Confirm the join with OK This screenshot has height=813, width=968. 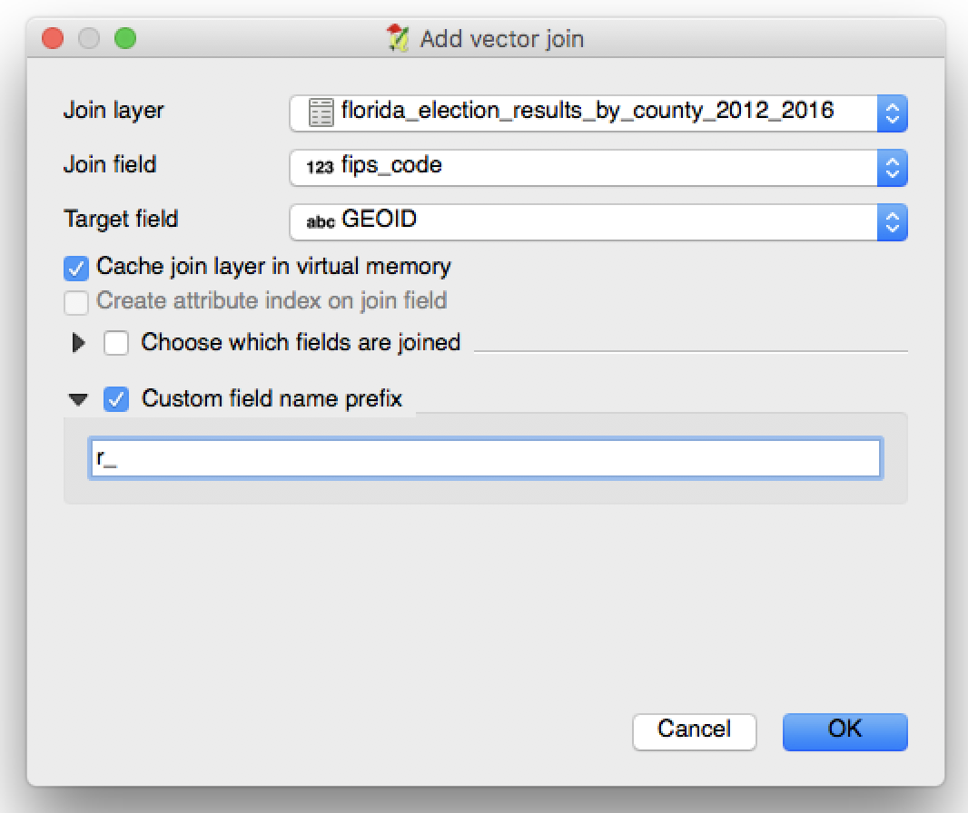click(x=845, y=731)
